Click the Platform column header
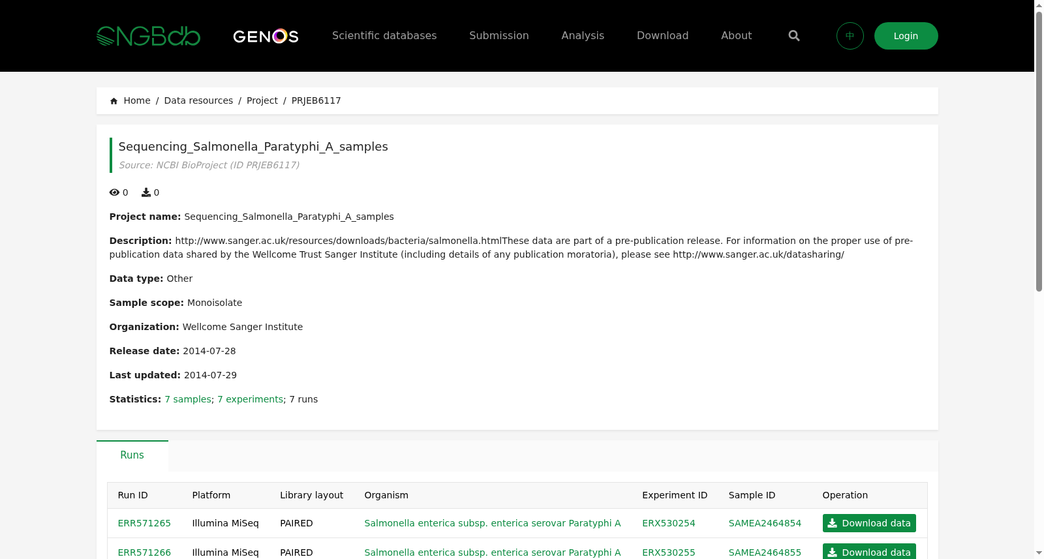Viewport: 1044px width, 559px height. pyautogui.click(x=211, y=495)
